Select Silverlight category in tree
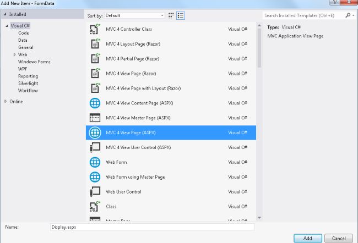This screenshot has width=358, height=243. coord(28,84)
